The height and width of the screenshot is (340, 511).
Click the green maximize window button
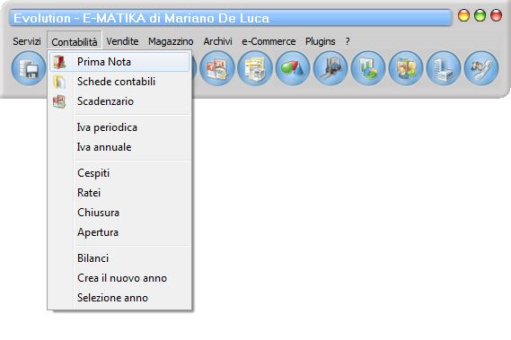click(x=480, y=15)
